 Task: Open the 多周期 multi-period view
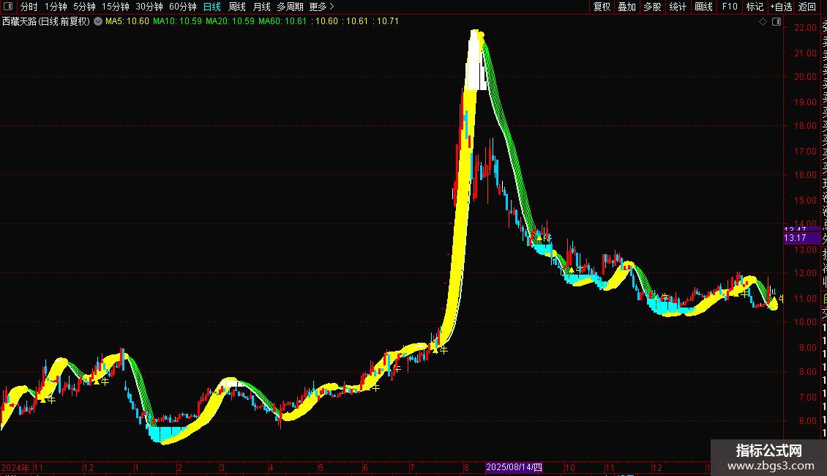point(290,7)
